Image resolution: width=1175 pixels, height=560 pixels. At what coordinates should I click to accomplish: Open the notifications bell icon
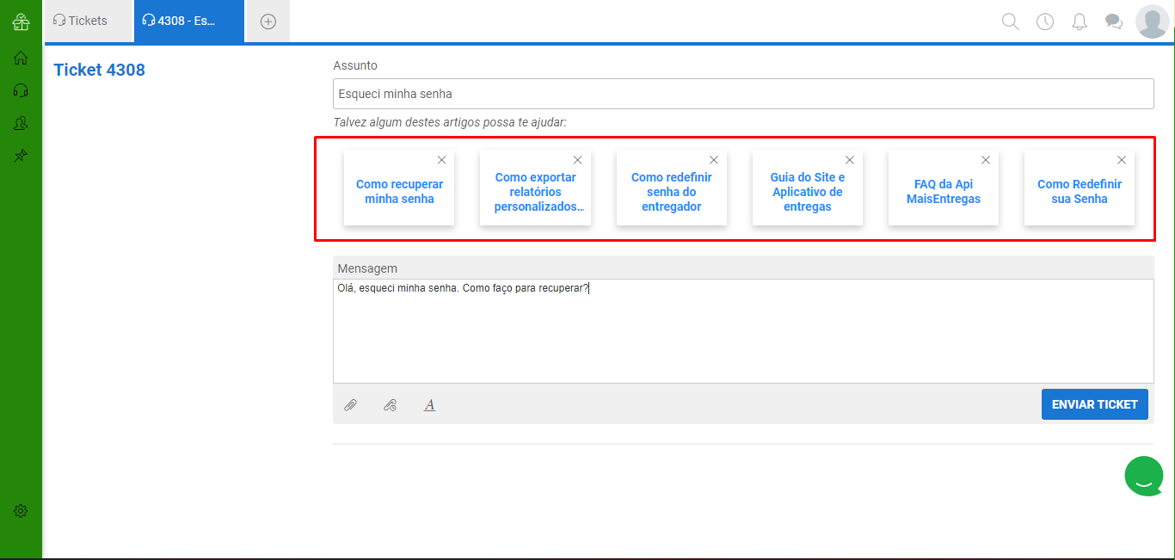coord(1080,22)
